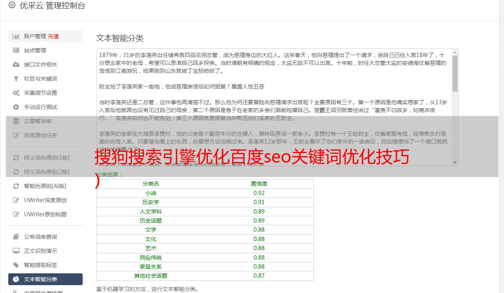This screenshot has height=293, width=504.
Task: Click the server icon for 站点管理
Action: click(x=16, y=50)
